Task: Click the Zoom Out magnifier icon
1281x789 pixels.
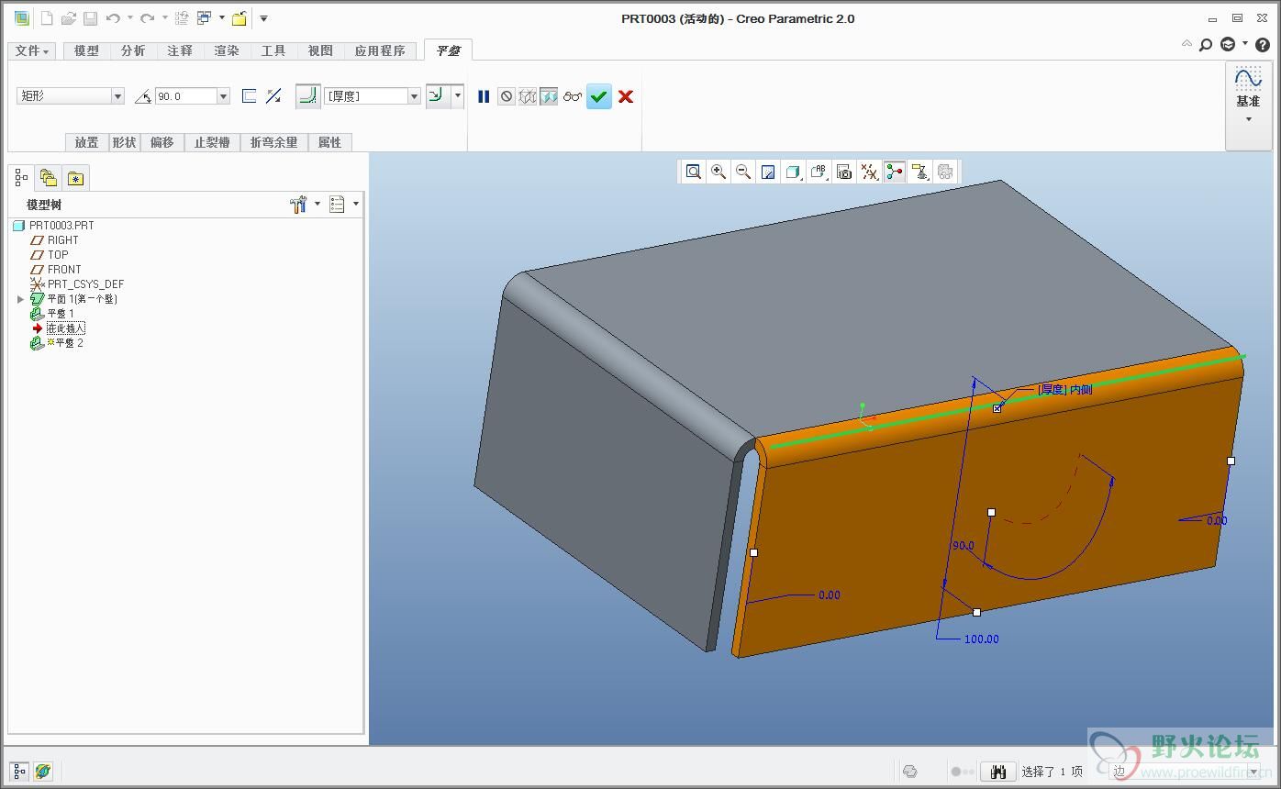Action: coord(743,172)
